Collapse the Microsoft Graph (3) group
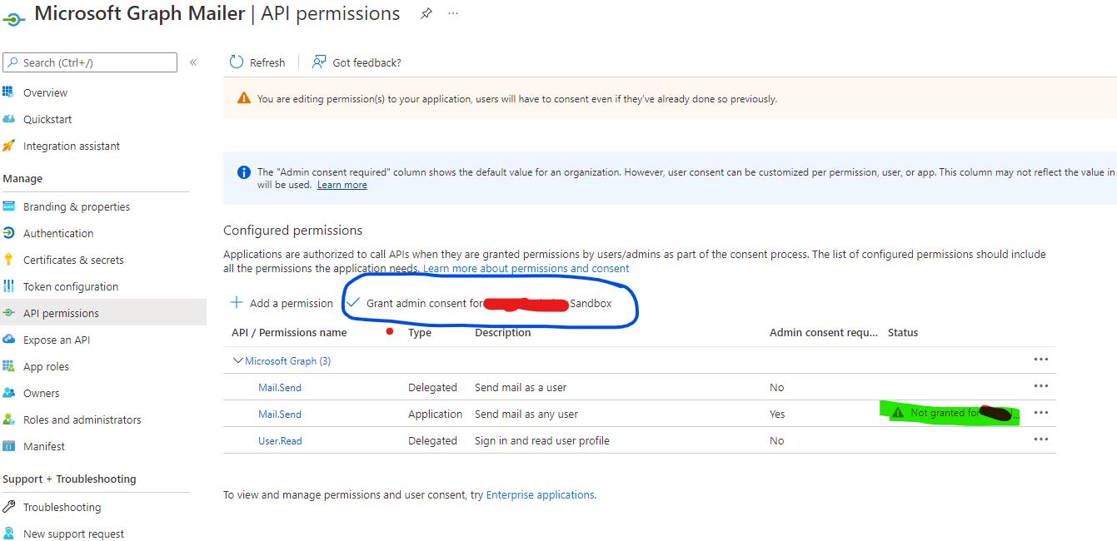The image size is (1117, 541). [x=238, y=360]
